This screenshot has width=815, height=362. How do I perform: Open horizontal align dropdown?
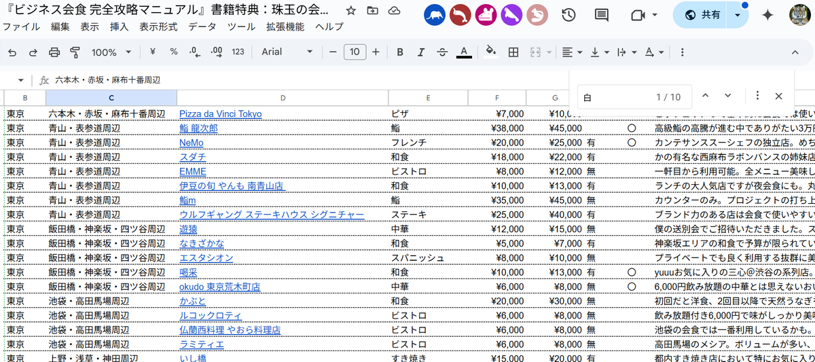click(572, 52)
